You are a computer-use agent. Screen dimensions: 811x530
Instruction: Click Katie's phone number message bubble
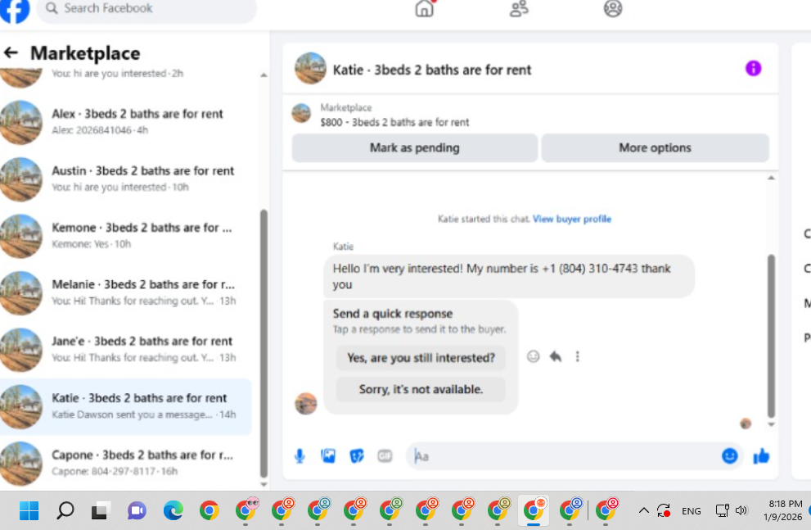509,276
